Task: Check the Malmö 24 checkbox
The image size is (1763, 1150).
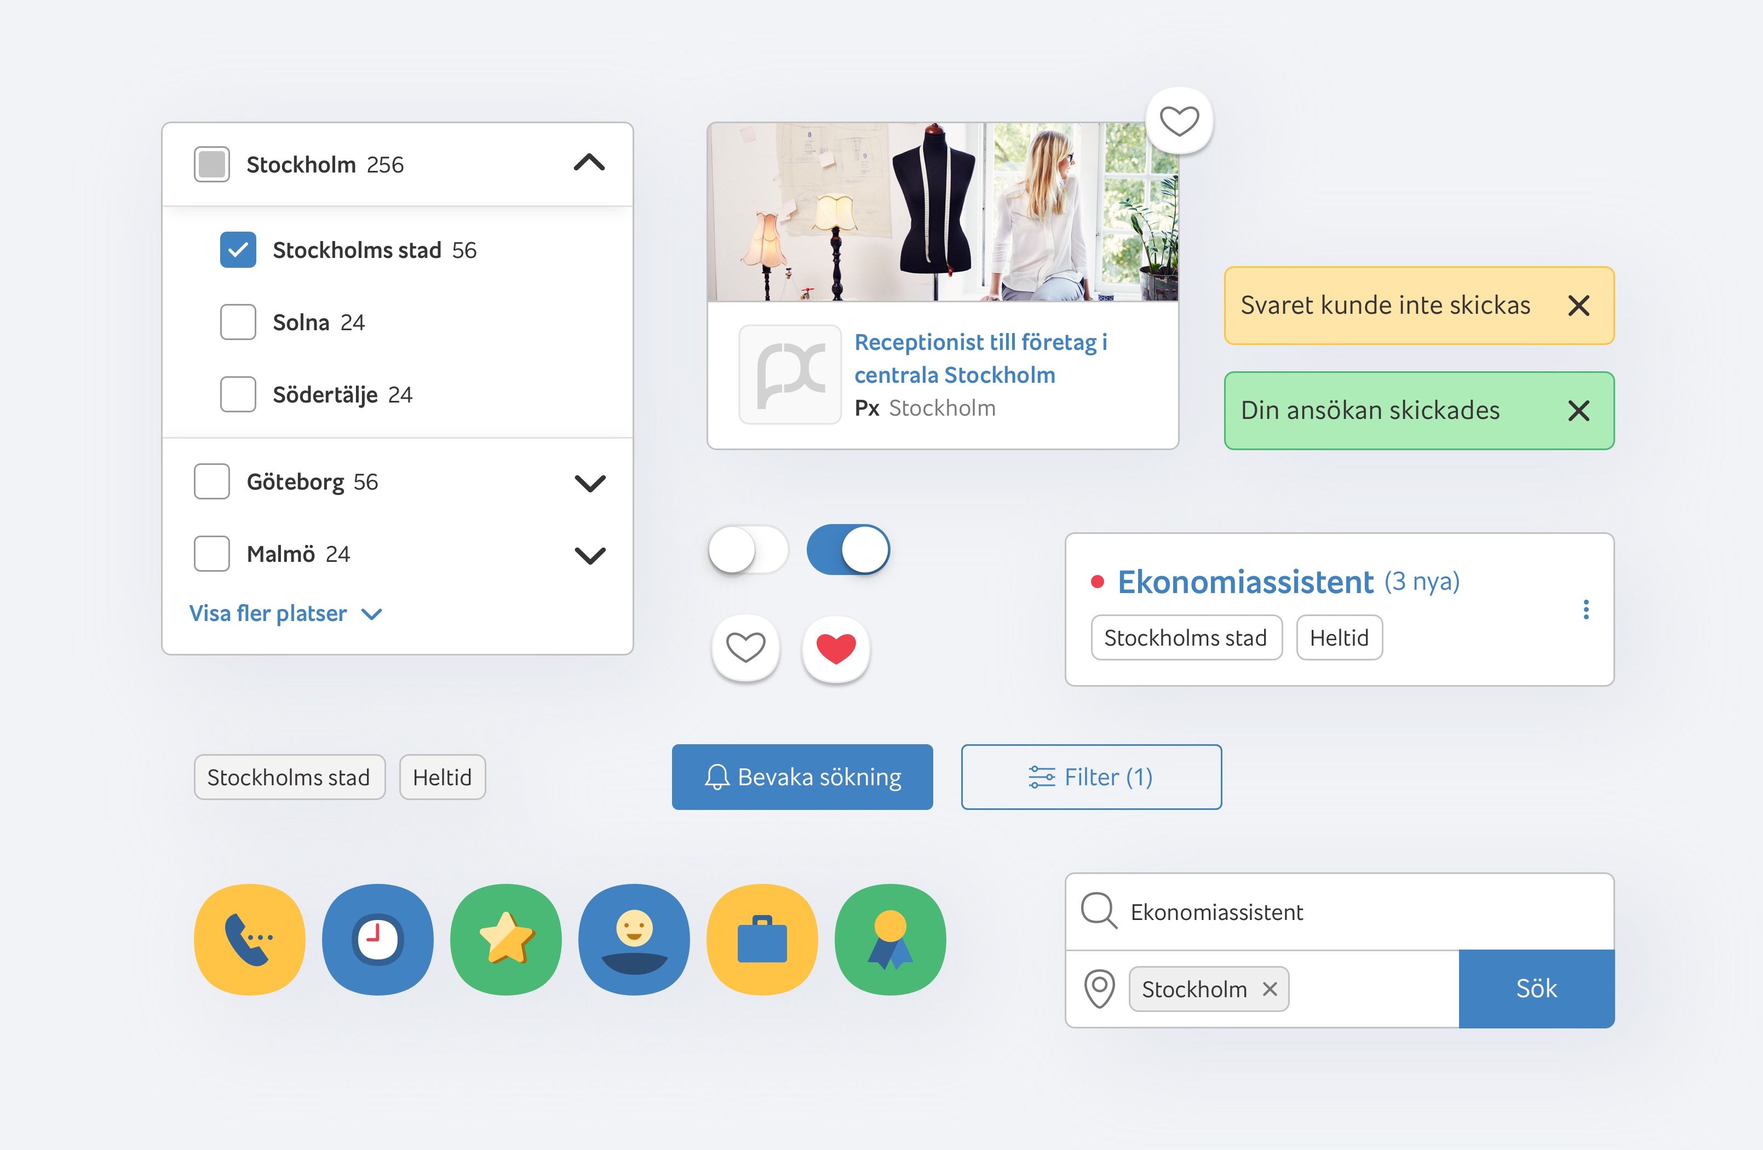Action: [x=212, y=554]
